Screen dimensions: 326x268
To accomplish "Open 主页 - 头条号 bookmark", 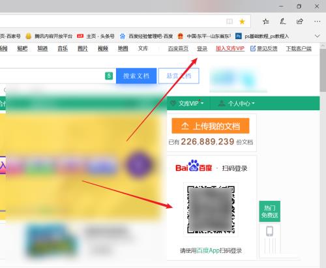I will [96, 36].
